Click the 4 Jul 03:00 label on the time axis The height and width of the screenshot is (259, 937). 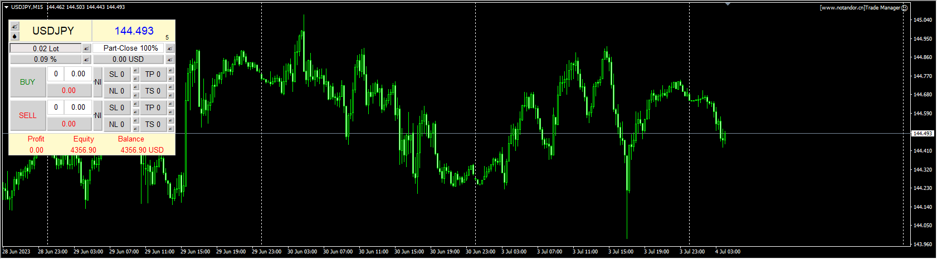[728, 252]
